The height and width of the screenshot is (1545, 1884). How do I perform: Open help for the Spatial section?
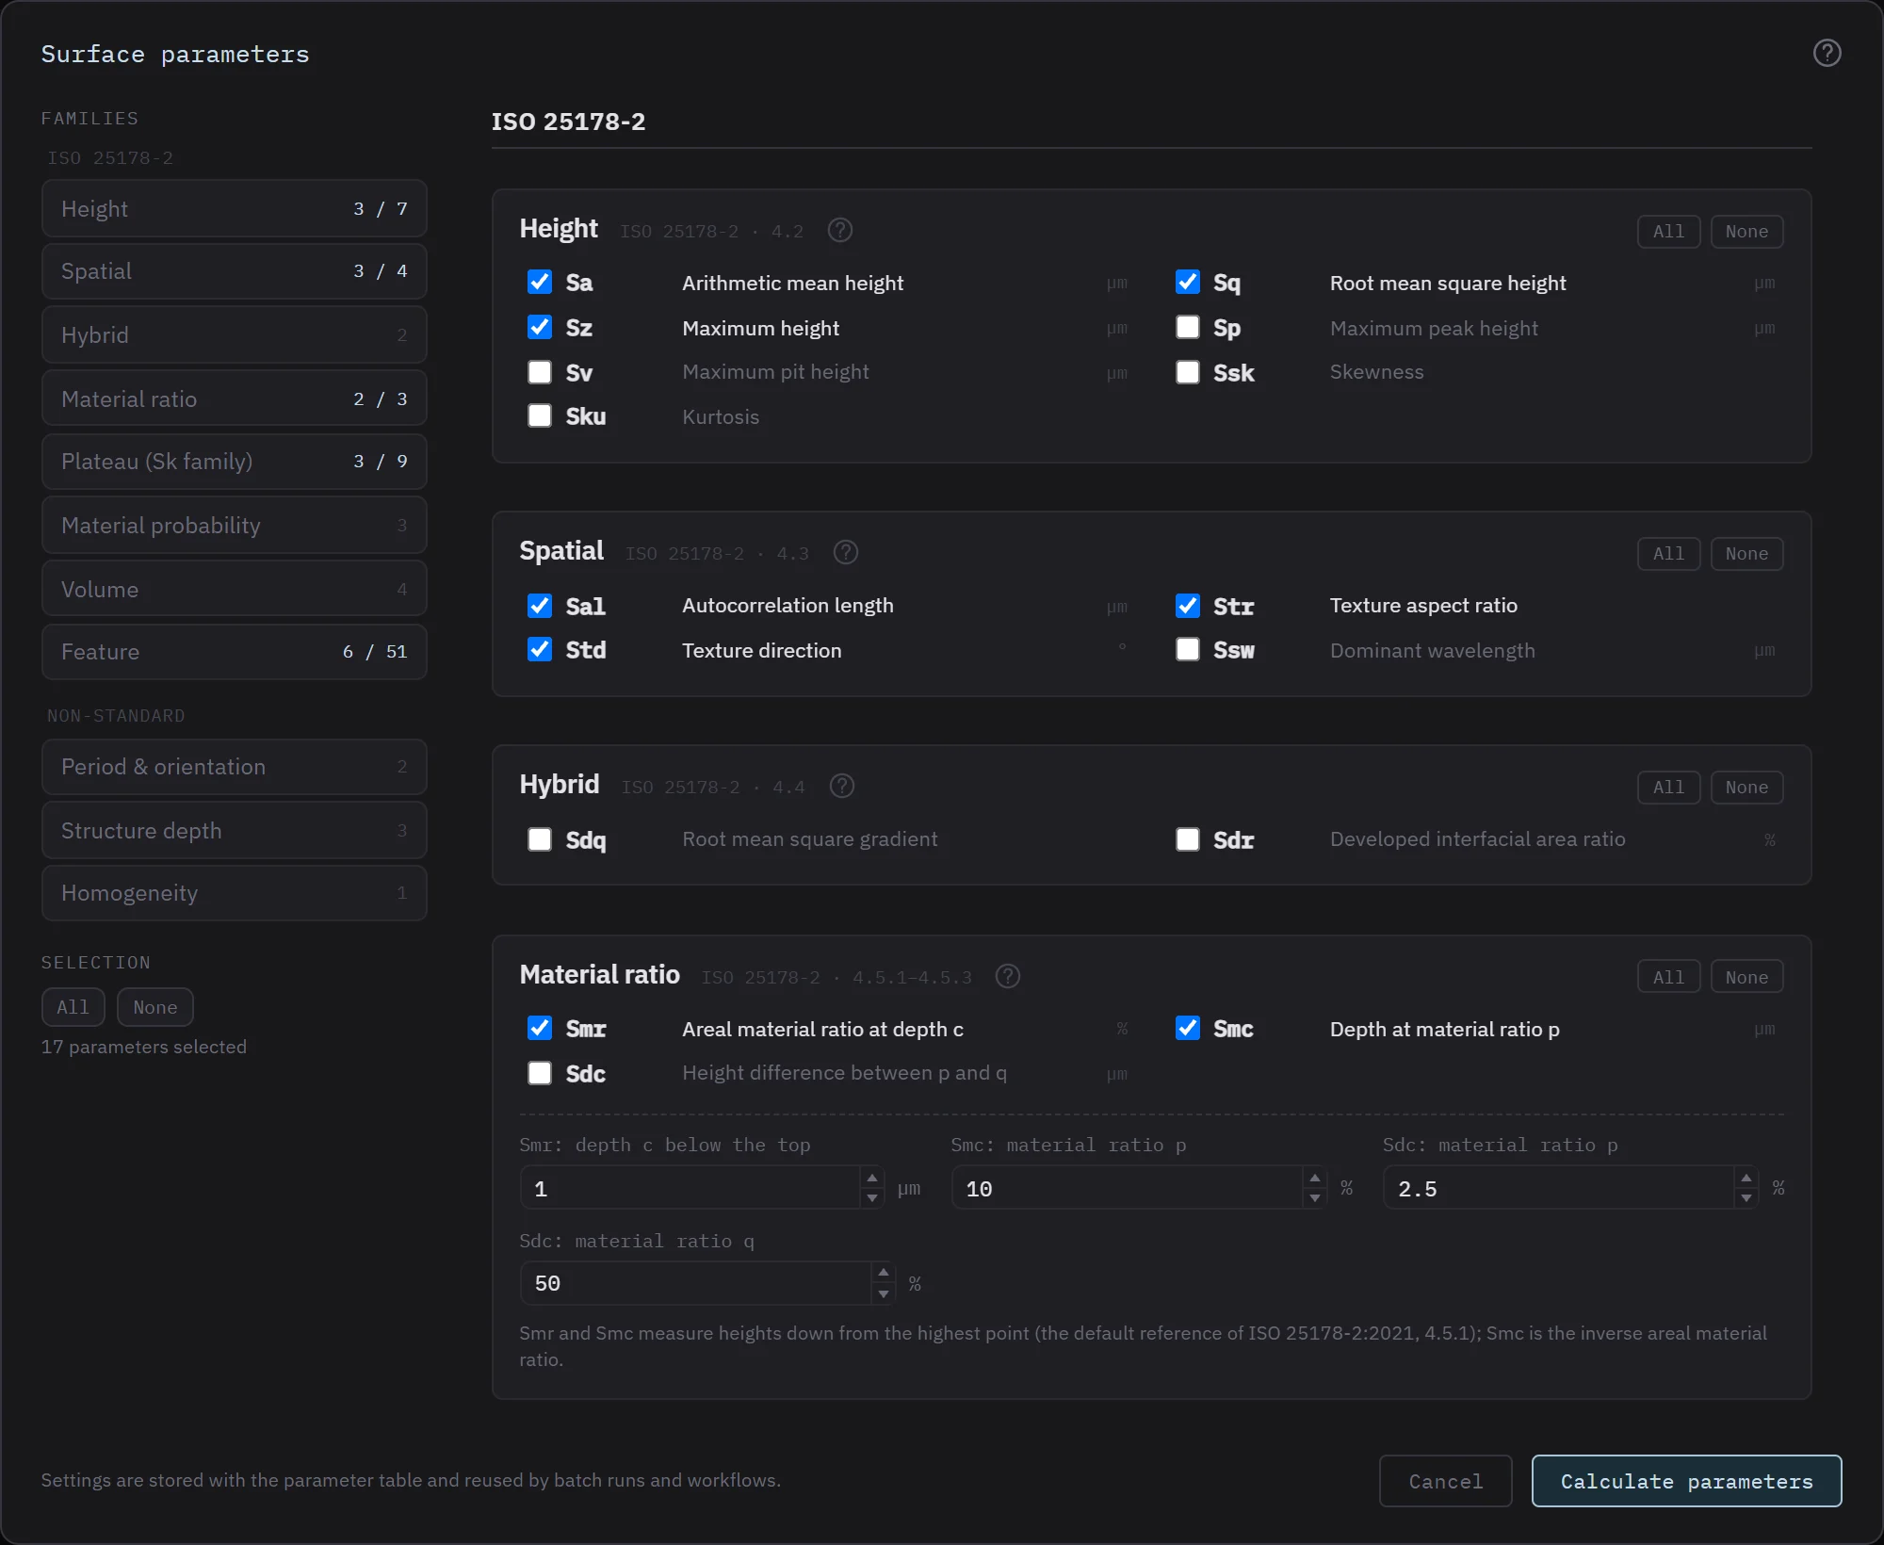tap(846, 553)
